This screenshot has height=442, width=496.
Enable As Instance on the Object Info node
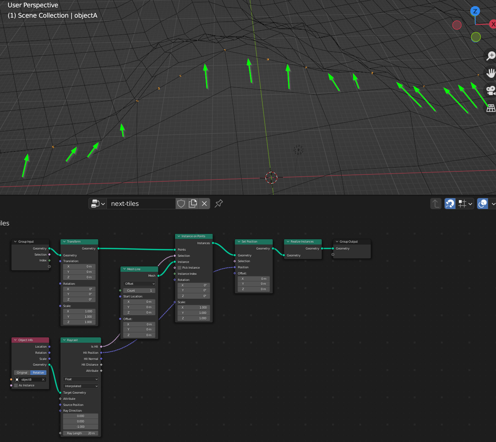17,385
